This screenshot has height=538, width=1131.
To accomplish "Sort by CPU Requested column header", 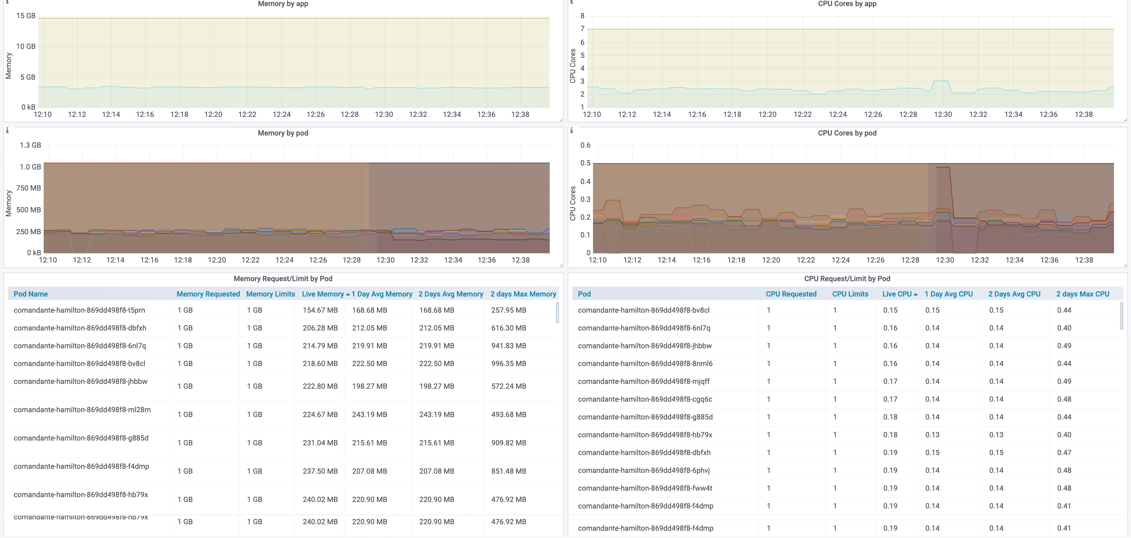I will tap(791, 294).
